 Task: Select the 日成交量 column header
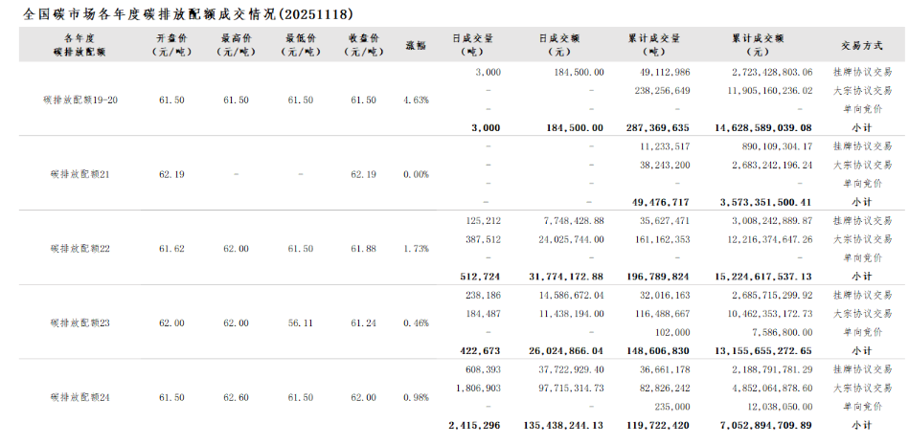click(473, 44)
